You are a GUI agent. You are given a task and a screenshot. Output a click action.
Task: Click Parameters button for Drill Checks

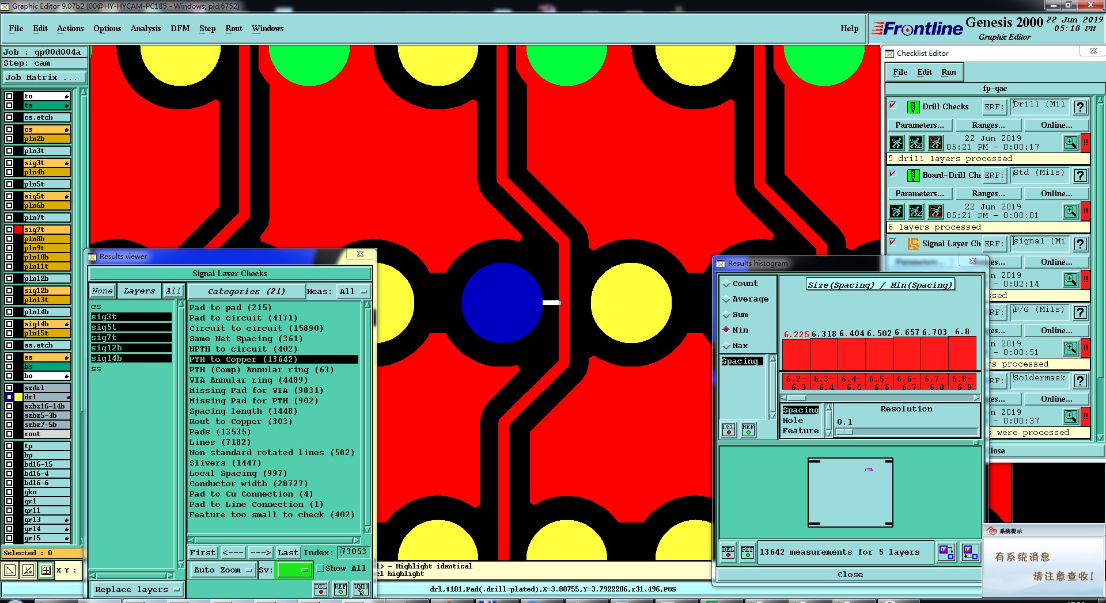(x=920, y=125)
